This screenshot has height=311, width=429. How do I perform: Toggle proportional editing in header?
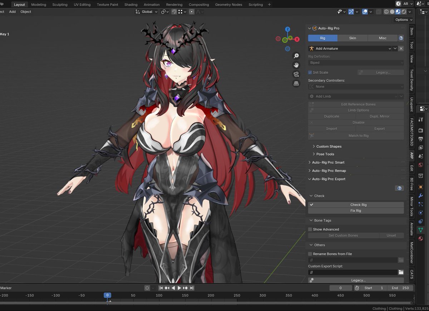coord(192,12)
